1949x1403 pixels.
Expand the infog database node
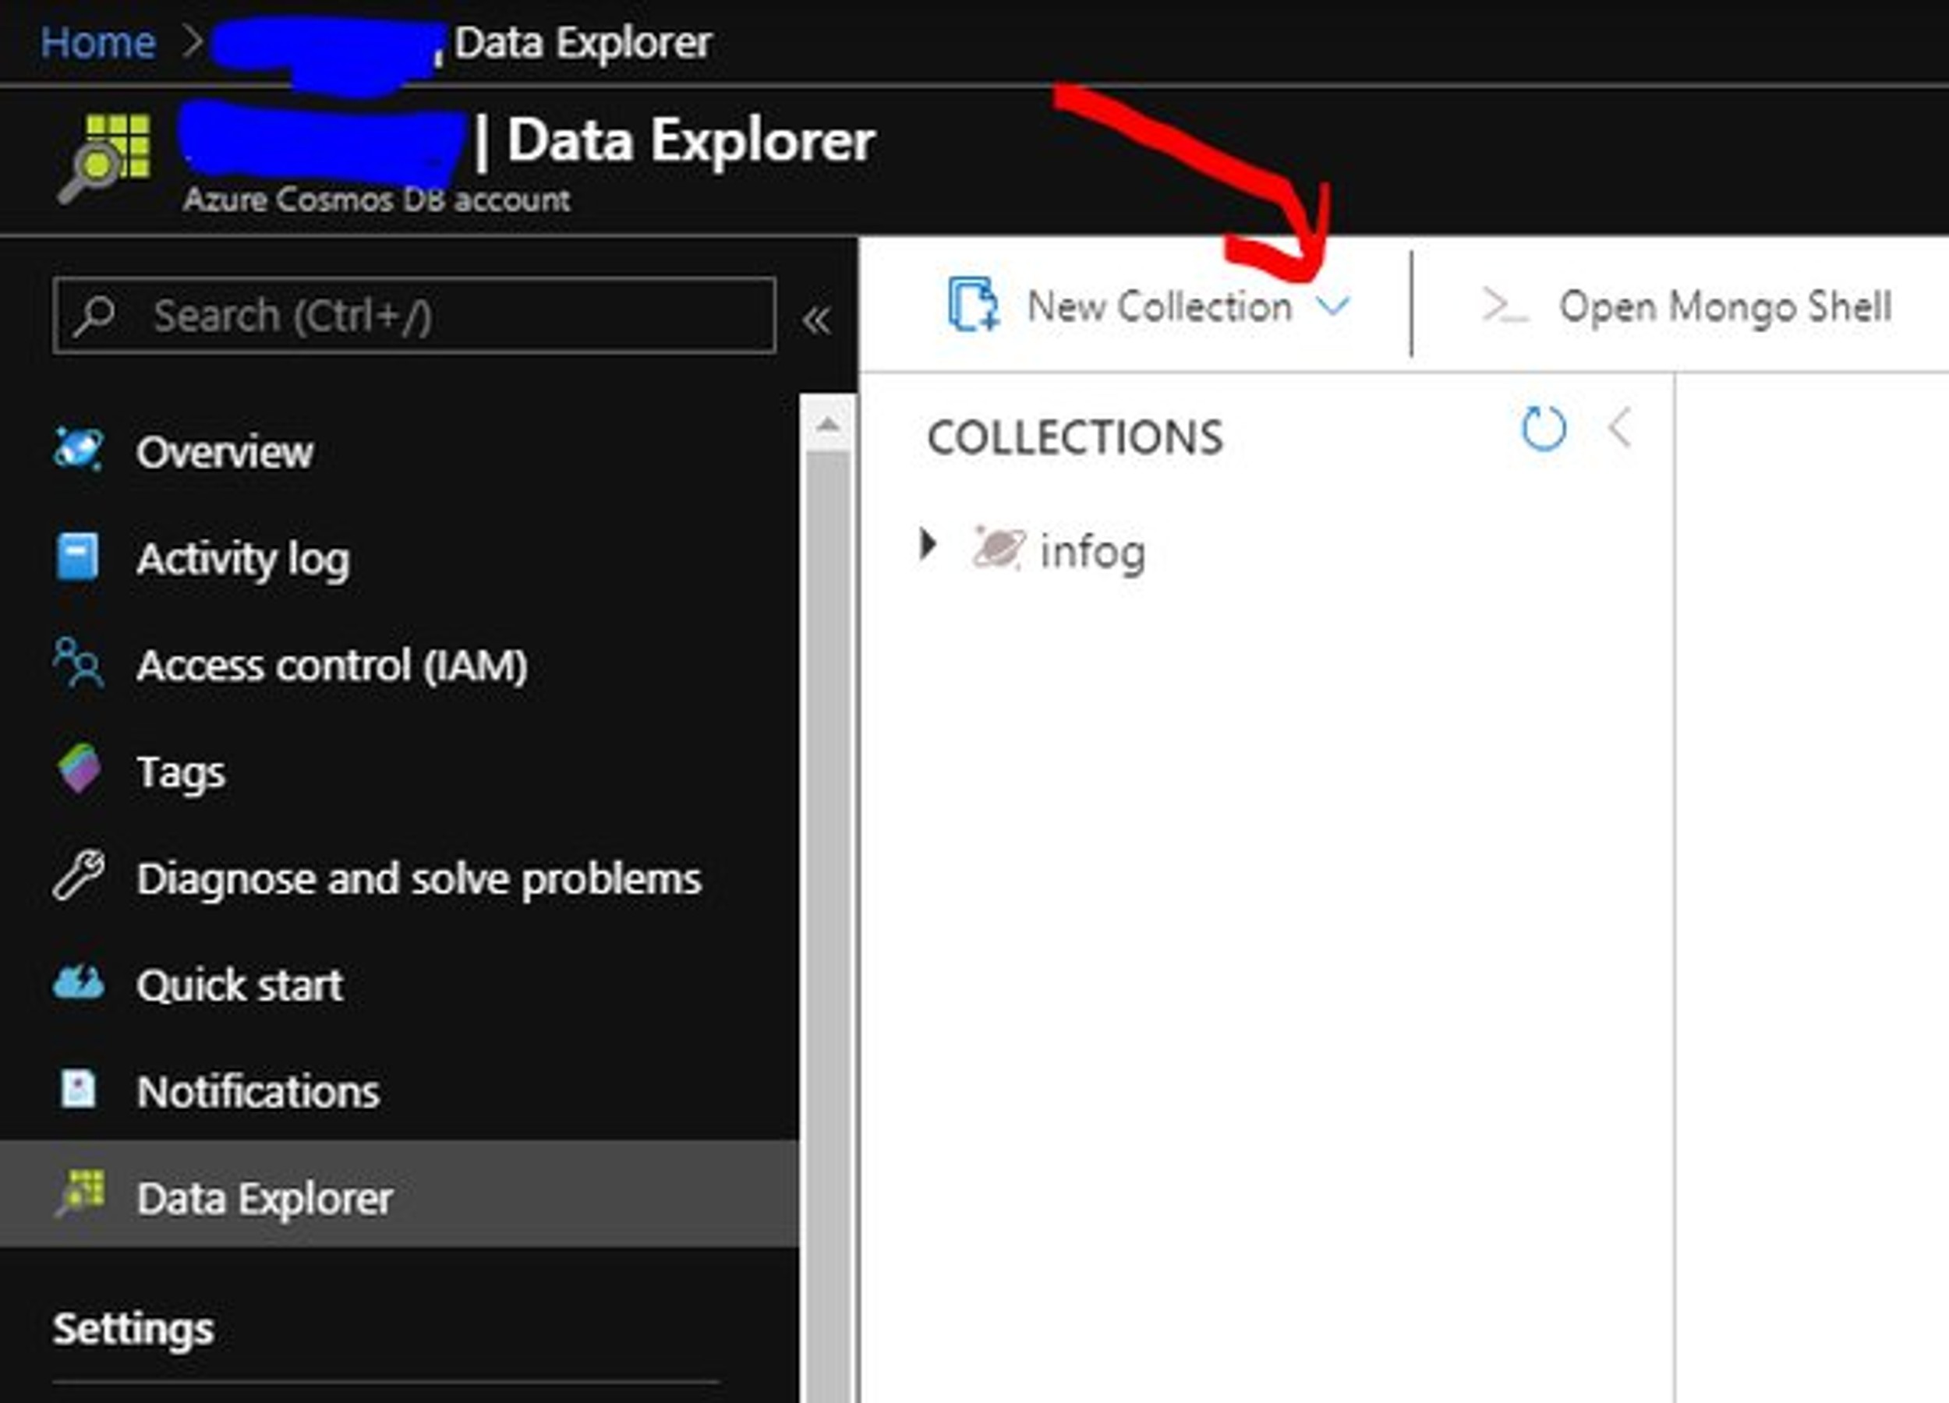click(927, 544)
